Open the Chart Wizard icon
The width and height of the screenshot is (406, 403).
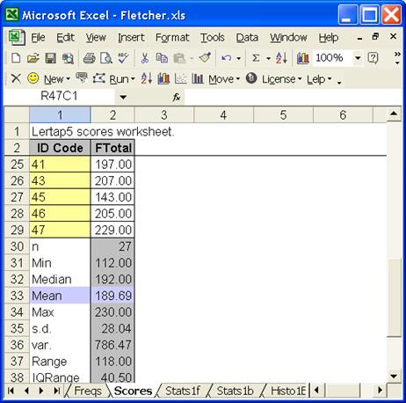coord(302,58)
